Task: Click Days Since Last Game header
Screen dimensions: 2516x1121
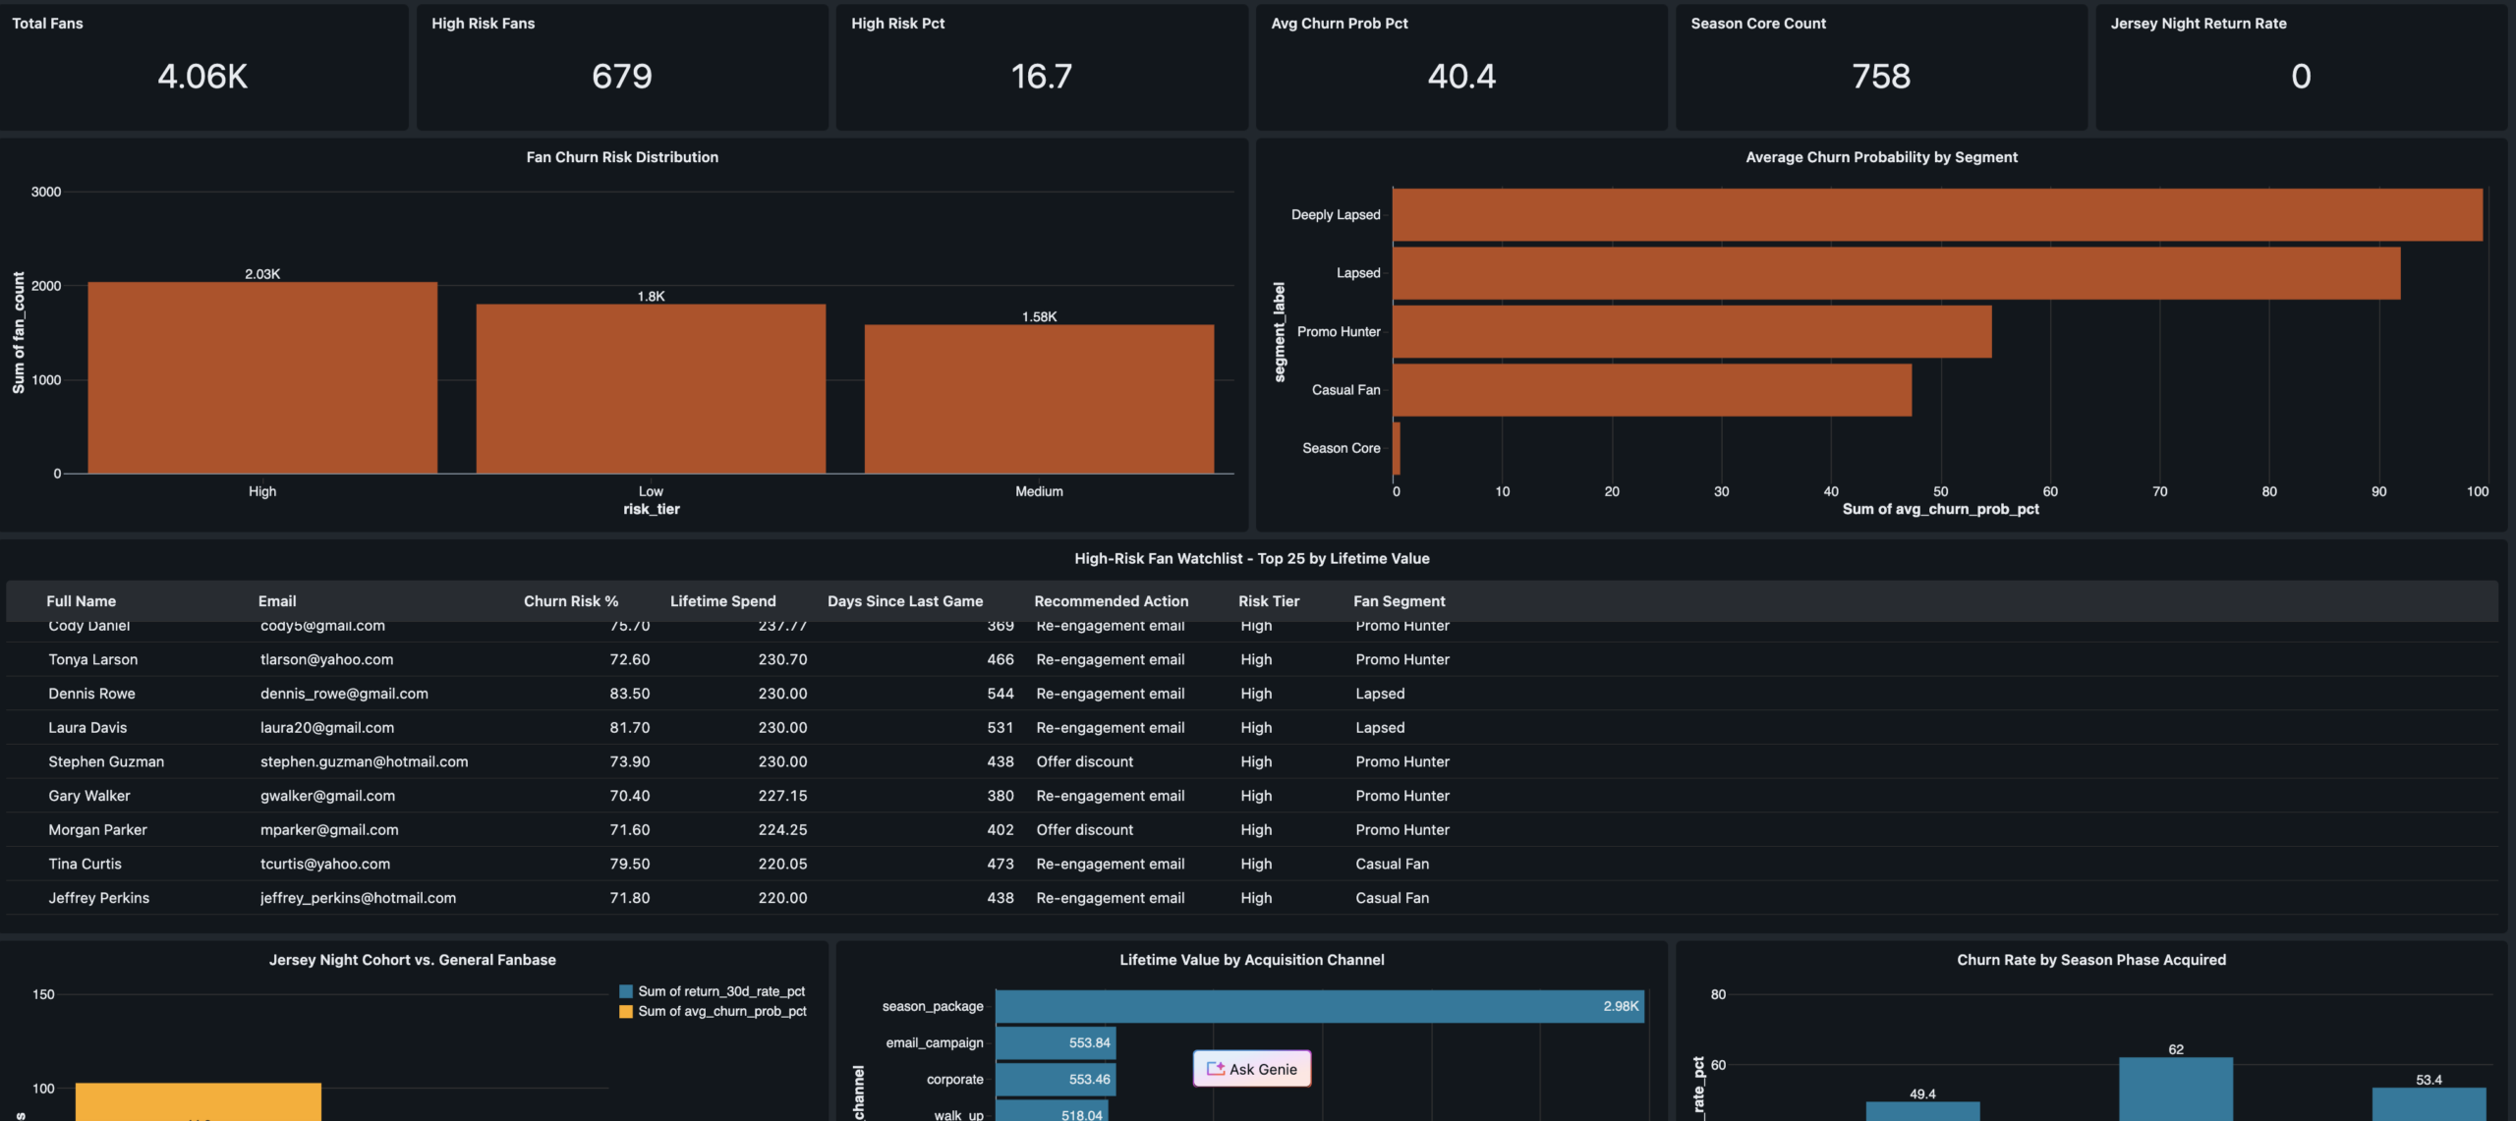Action: click(x=905, y=601)
